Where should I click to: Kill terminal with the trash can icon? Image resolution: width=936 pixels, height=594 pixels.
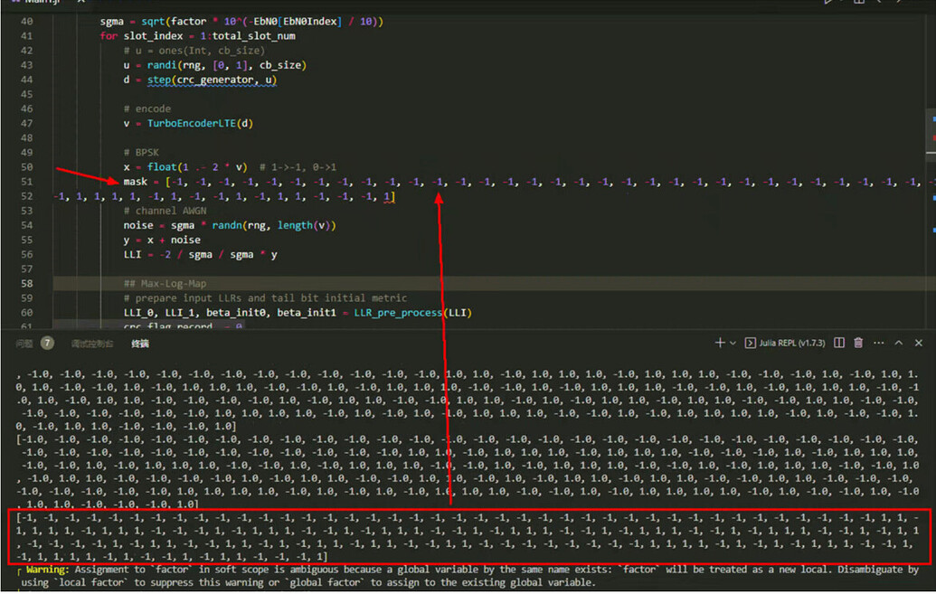tap(858, 343)
